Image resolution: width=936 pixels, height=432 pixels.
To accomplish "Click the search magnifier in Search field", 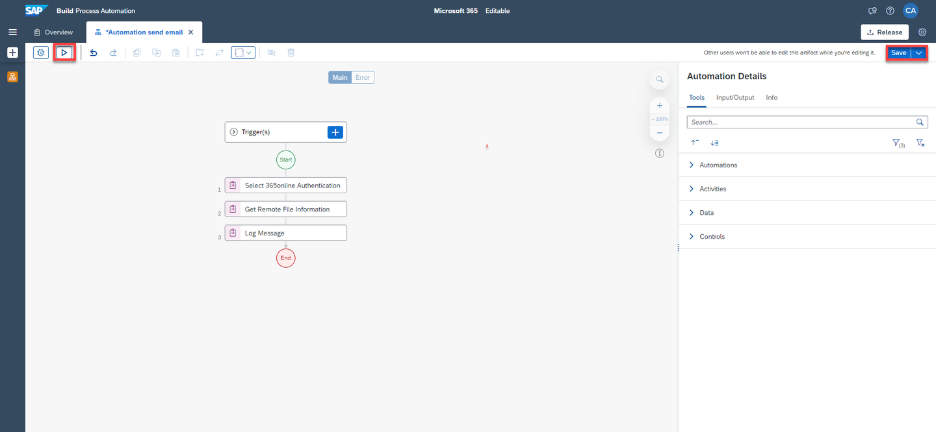I will 920,122.
